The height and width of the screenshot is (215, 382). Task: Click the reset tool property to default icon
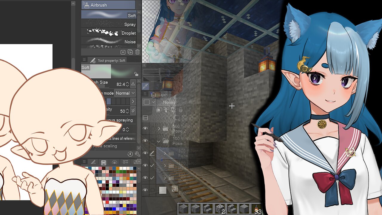point(130,154)
